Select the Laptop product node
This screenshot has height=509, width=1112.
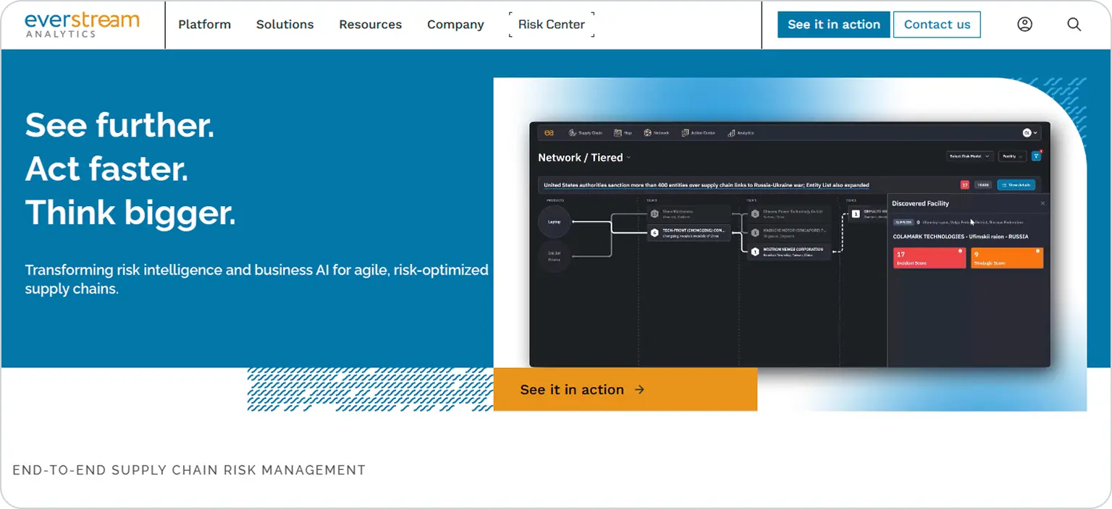(555, 222)
